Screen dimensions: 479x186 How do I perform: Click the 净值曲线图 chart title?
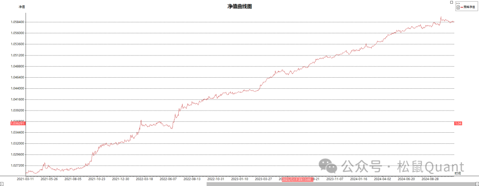(239, 6)
